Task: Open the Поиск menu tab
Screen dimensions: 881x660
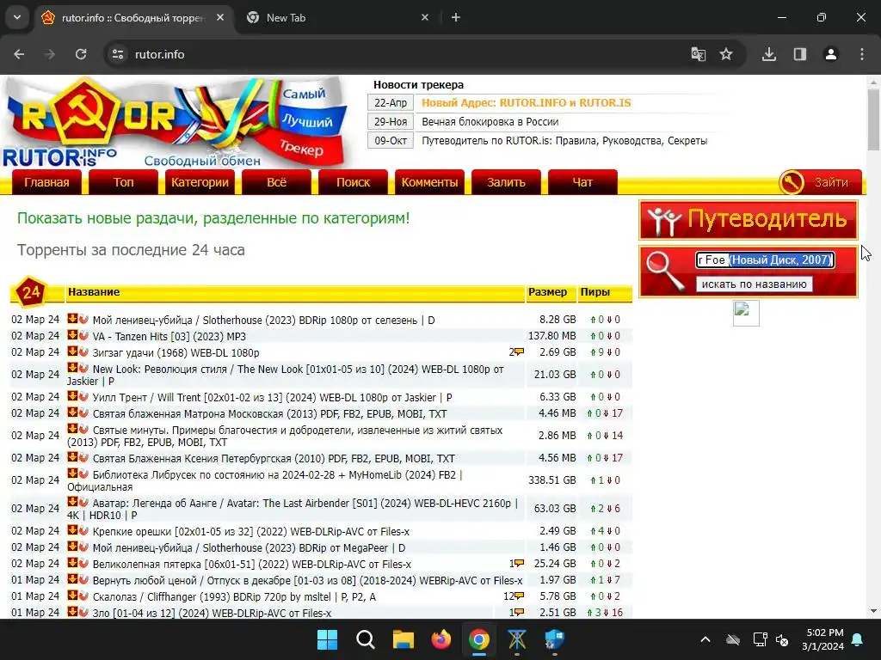Action: [x=353, y=182]
